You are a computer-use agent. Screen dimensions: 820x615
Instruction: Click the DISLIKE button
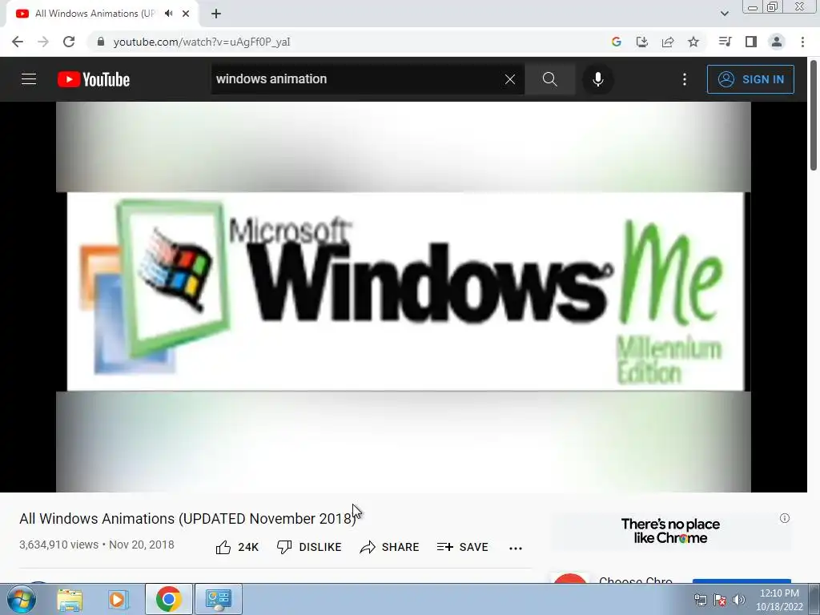(x=309, y=547)
